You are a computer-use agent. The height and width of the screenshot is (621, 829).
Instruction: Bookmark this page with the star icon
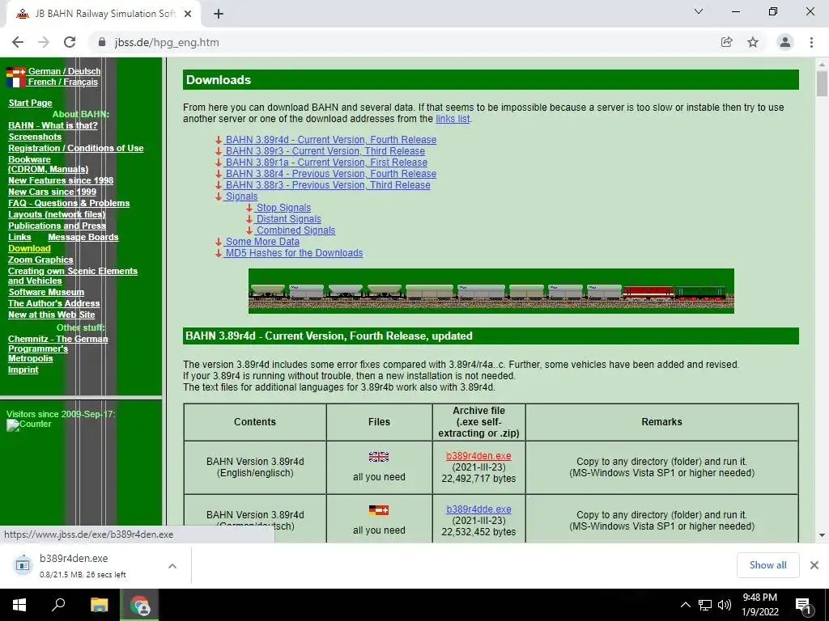point(753,42)
